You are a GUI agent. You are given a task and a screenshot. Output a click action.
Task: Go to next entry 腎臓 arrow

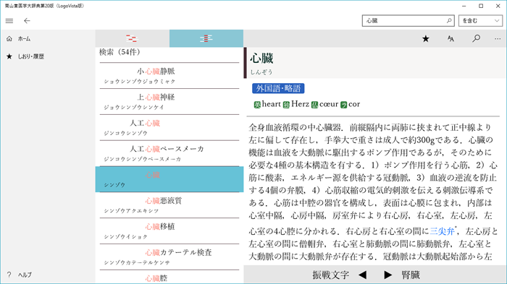pyautogui.click(x=388, y=275)
